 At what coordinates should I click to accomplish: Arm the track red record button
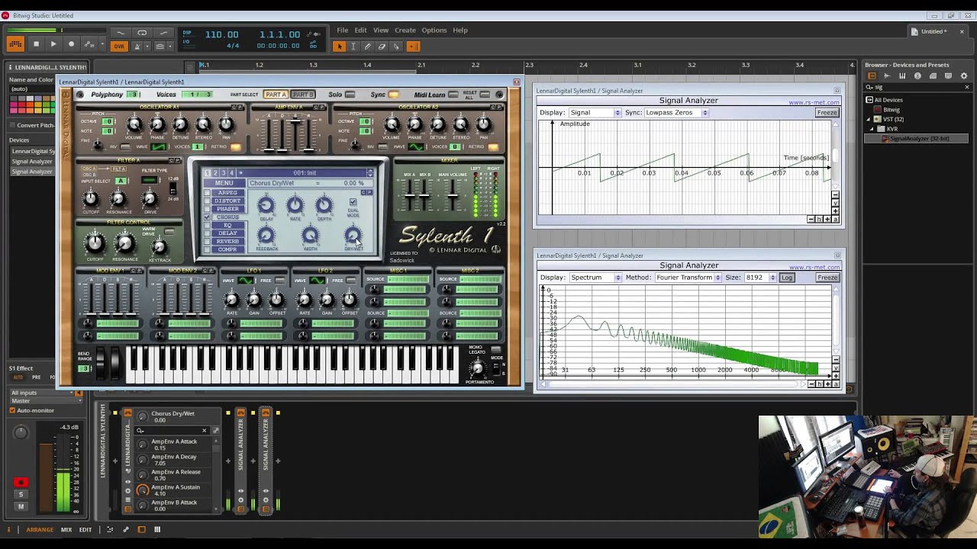[21, 482]
